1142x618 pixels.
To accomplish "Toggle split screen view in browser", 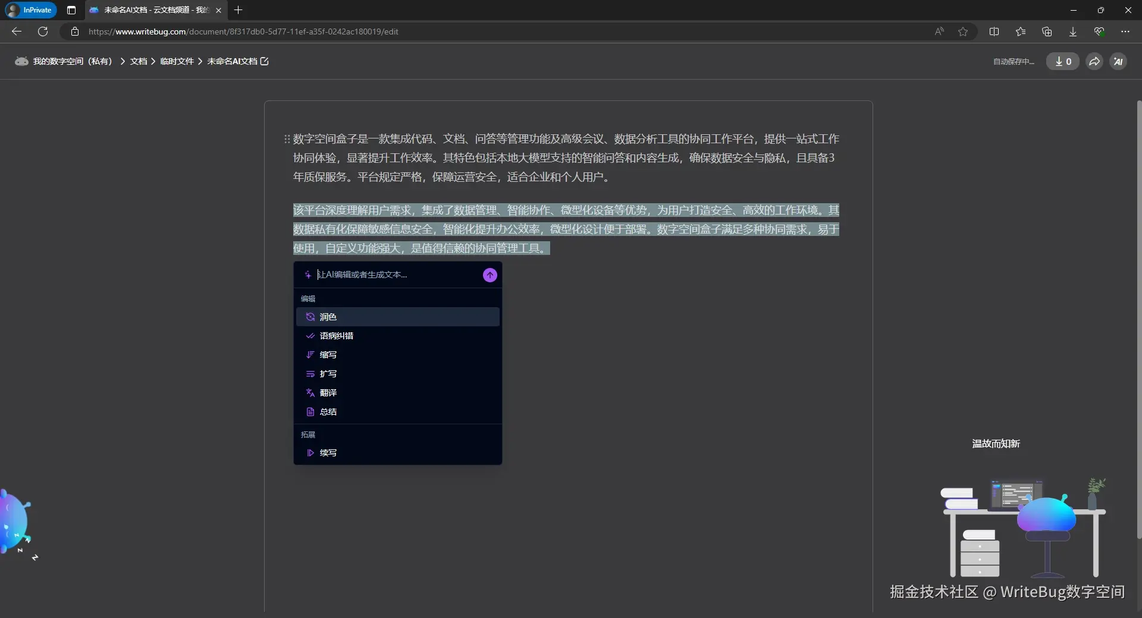I will point(994,31).
